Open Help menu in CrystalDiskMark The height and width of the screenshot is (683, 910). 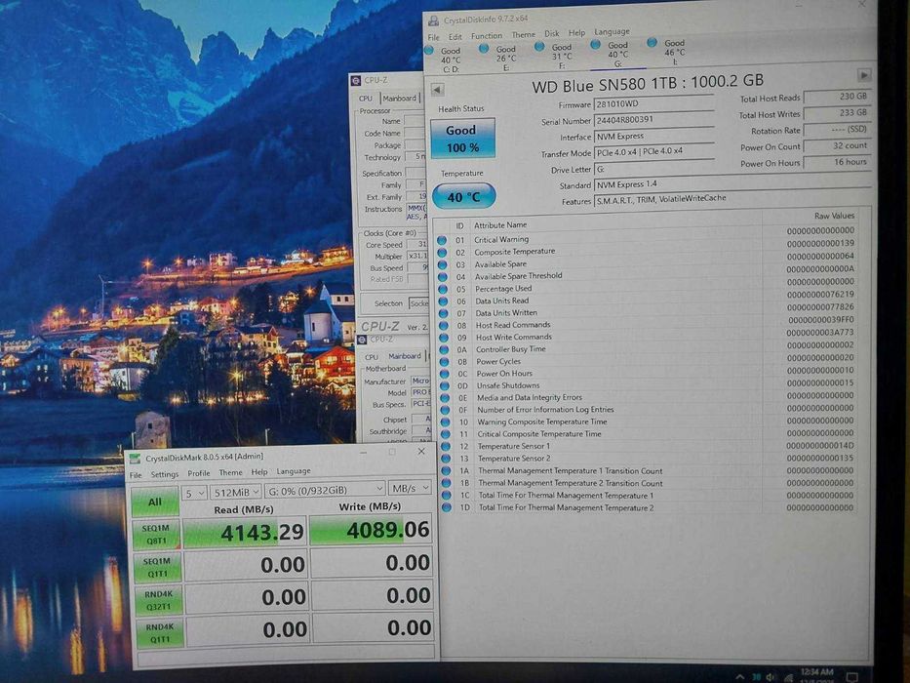coord(259,471)
